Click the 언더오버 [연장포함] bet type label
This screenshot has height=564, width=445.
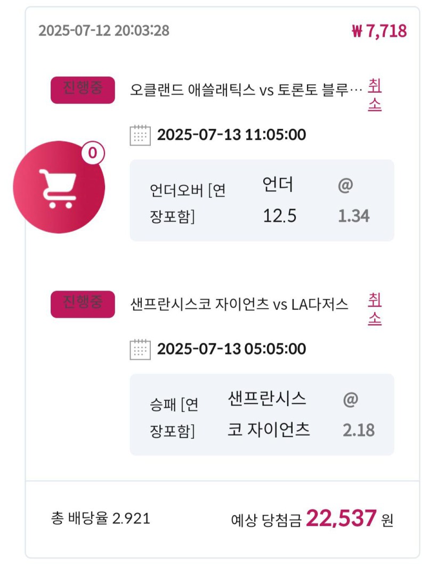pyautogui.click(x=188, y=203)
